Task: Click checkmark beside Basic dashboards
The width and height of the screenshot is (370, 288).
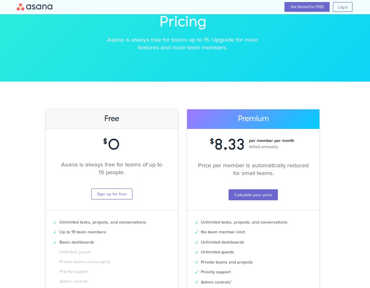Action: pyautogui.click(x=55, y=242)
